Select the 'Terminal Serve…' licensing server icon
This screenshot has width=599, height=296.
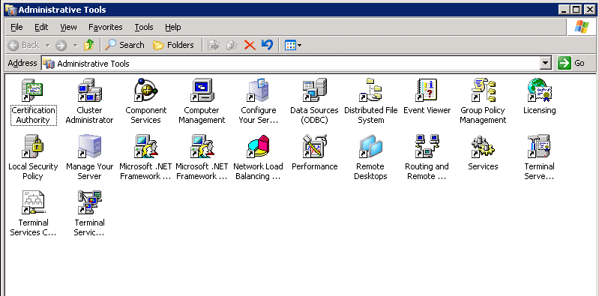[539, 146]
